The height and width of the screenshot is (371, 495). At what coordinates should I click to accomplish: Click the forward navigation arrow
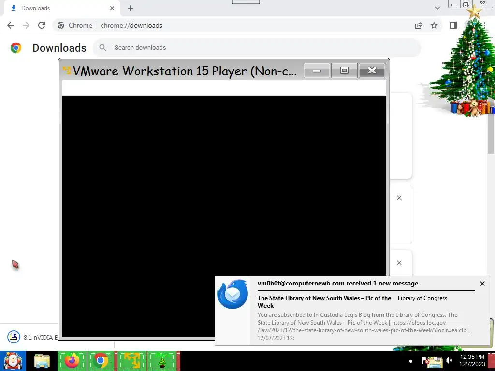click(26, 25)
